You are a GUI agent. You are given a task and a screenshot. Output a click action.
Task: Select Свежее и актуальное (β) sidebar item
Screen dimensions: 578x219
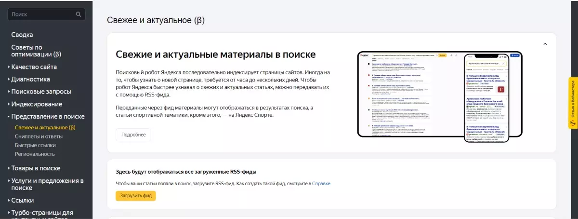click(45, 128)
